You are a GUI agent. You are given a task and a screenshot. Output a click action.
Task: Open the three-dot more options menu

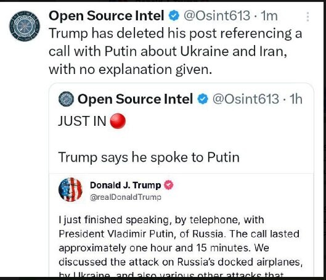[x=308, y=17]
